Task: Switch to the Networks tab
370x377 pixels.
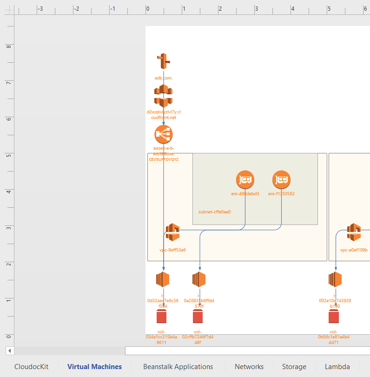Action: click(249, 367)
